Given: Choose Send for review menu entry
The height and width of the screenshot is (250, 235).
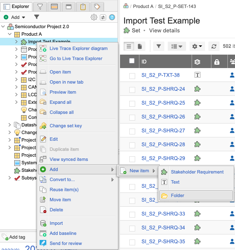Looking at the screenshot, I should click(x=66, y=243).
